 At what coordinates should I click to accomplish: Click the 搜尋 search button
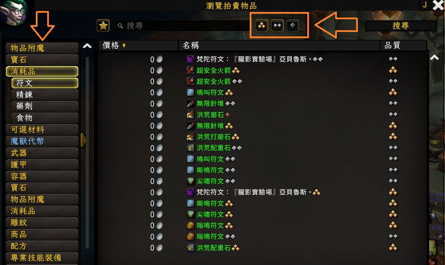point(401,26)
